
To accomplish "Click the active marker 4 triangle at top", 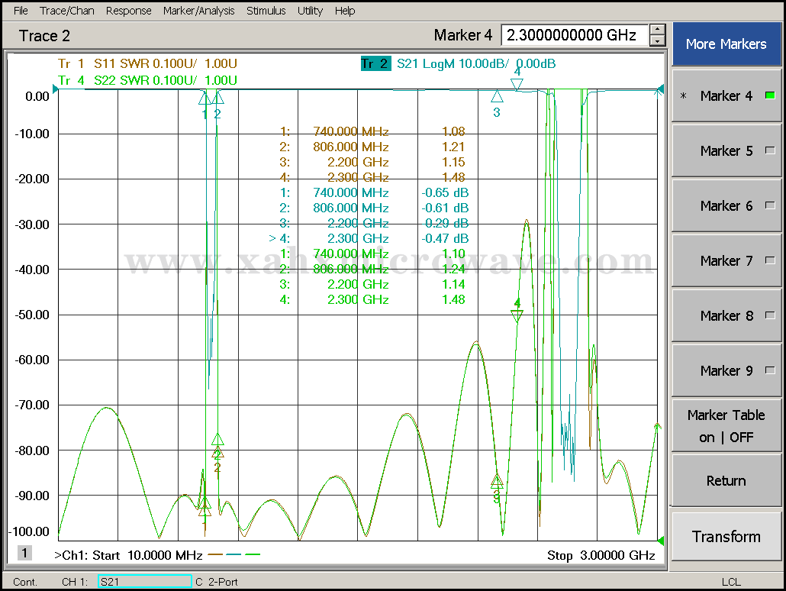I will point(517,84).
